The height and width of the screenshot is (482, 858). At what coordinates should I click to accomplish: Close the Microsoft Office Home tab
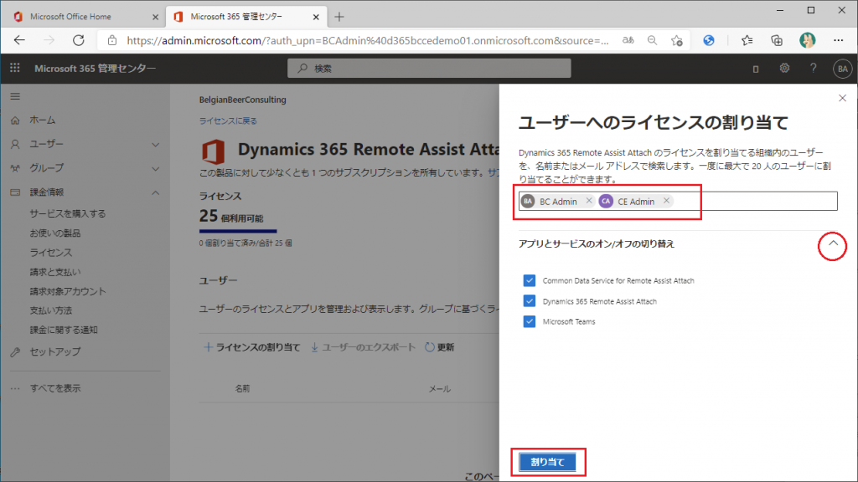155,17
